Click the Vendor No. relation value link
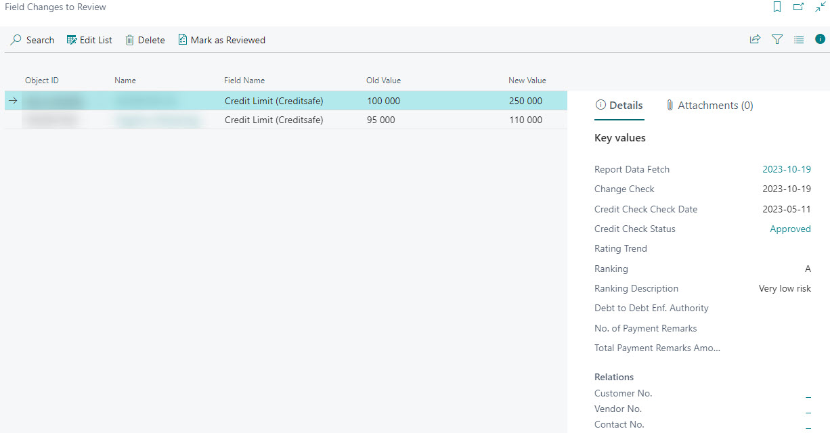The image size is (830, 433). (x=808, y=410)
